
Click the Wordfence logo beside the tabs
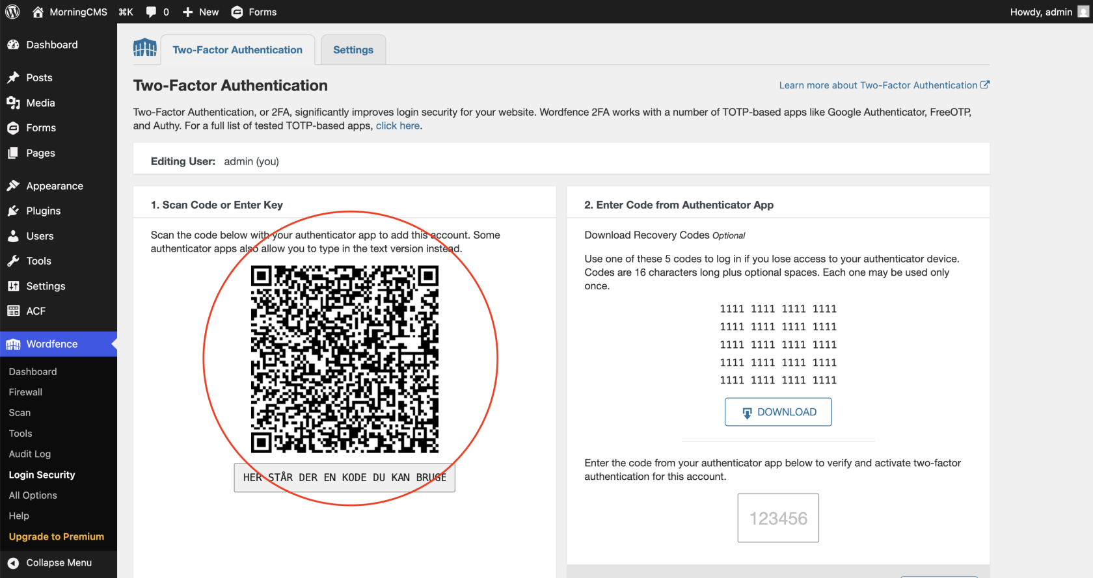pyautogui.click(x=145, y=48)
